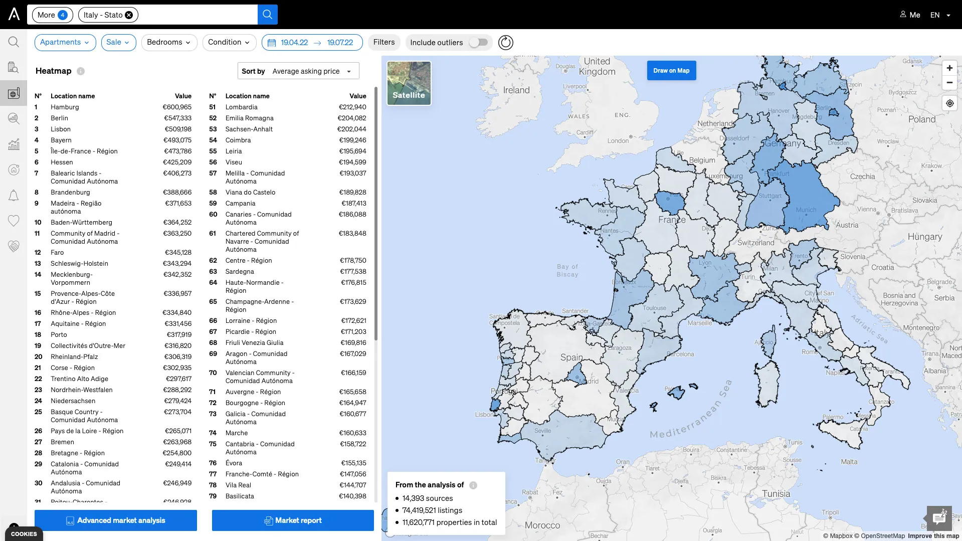The width and height of the screenshot is (962, 541).
Task: Open the bar chart trends sidebar icon
Action: 14,144
